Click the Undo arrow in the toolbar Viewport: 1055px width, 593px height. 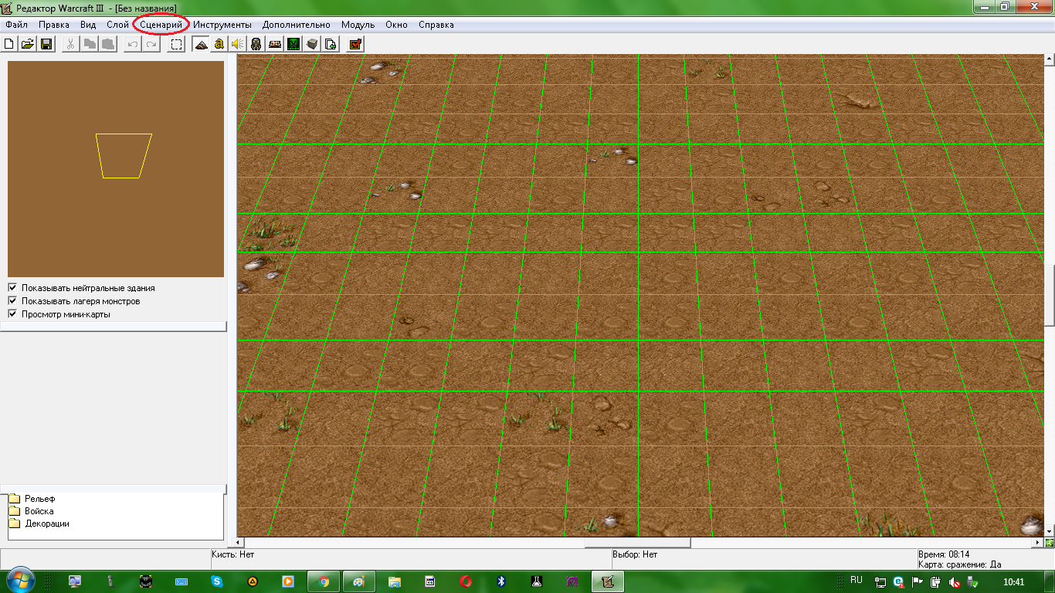pyautogui.click(x=133, y=44)
